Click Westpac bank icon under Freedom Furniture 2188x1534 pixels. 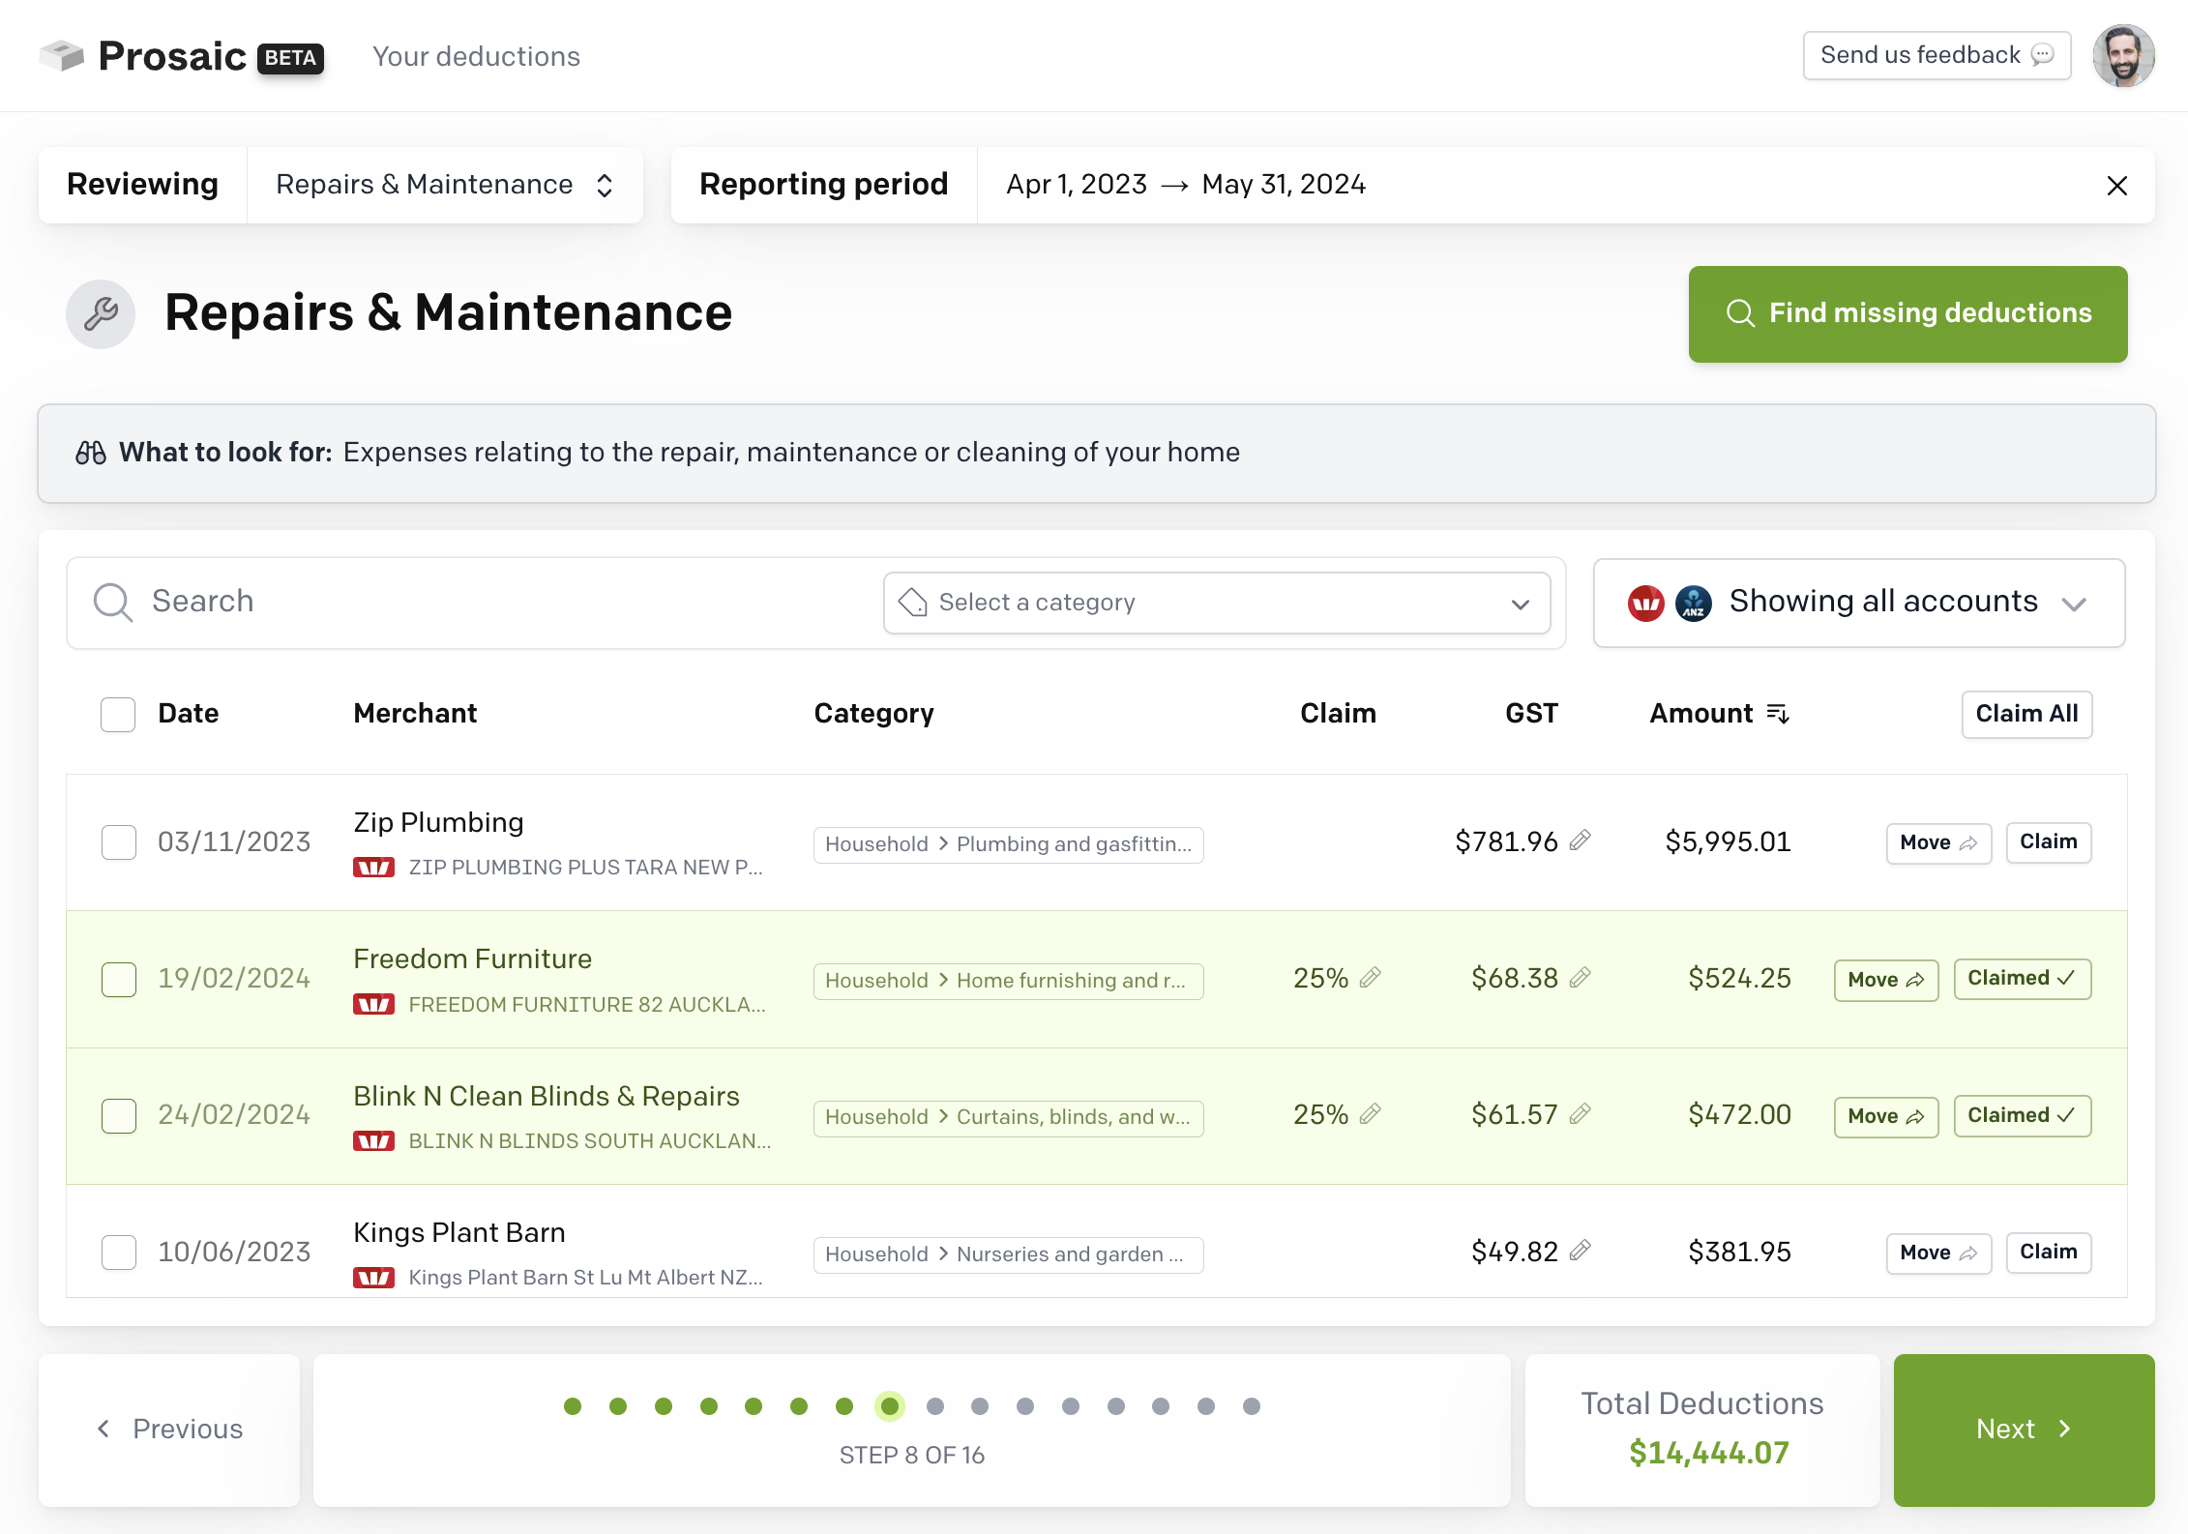[373, 1005]
